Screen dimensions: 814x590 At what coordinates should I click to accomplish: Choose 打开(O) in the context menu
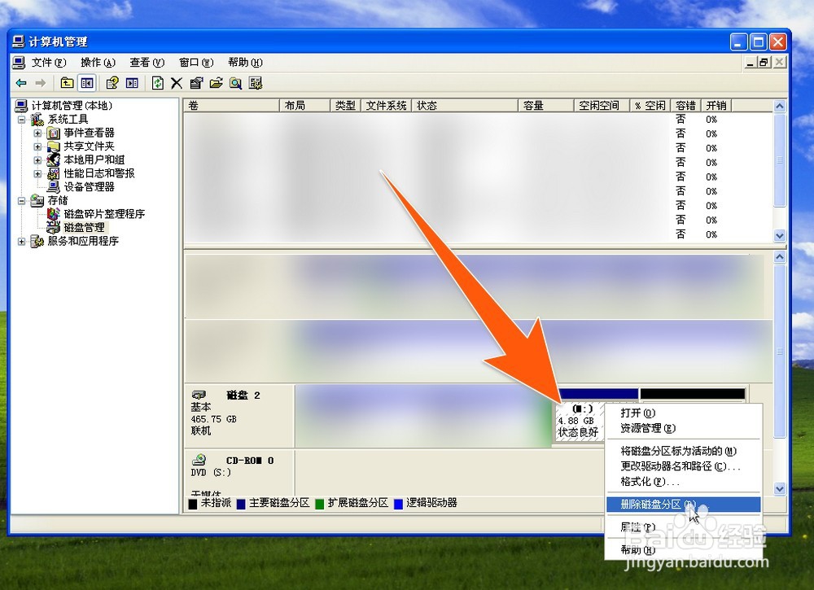(683, 413)
